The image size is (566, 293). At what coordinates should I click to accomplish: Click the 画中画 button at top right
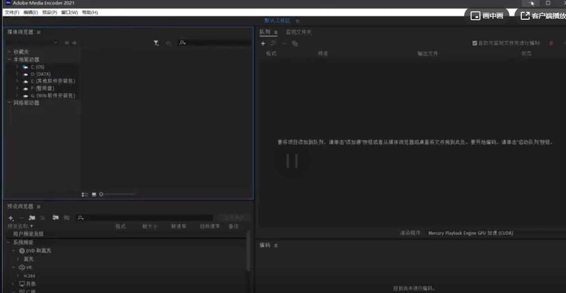pos(486,15)
